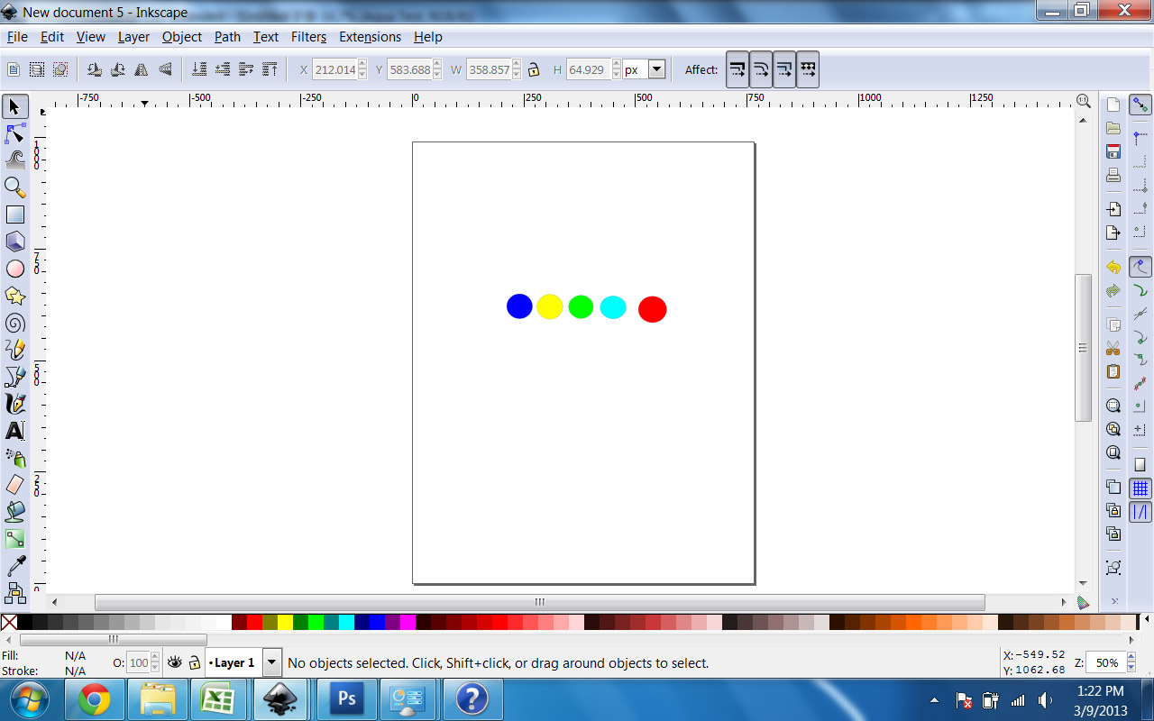The height and width of the screenshot is (721, 1154).
Task: Select the Spiral tool
Action: click(15, 323)
